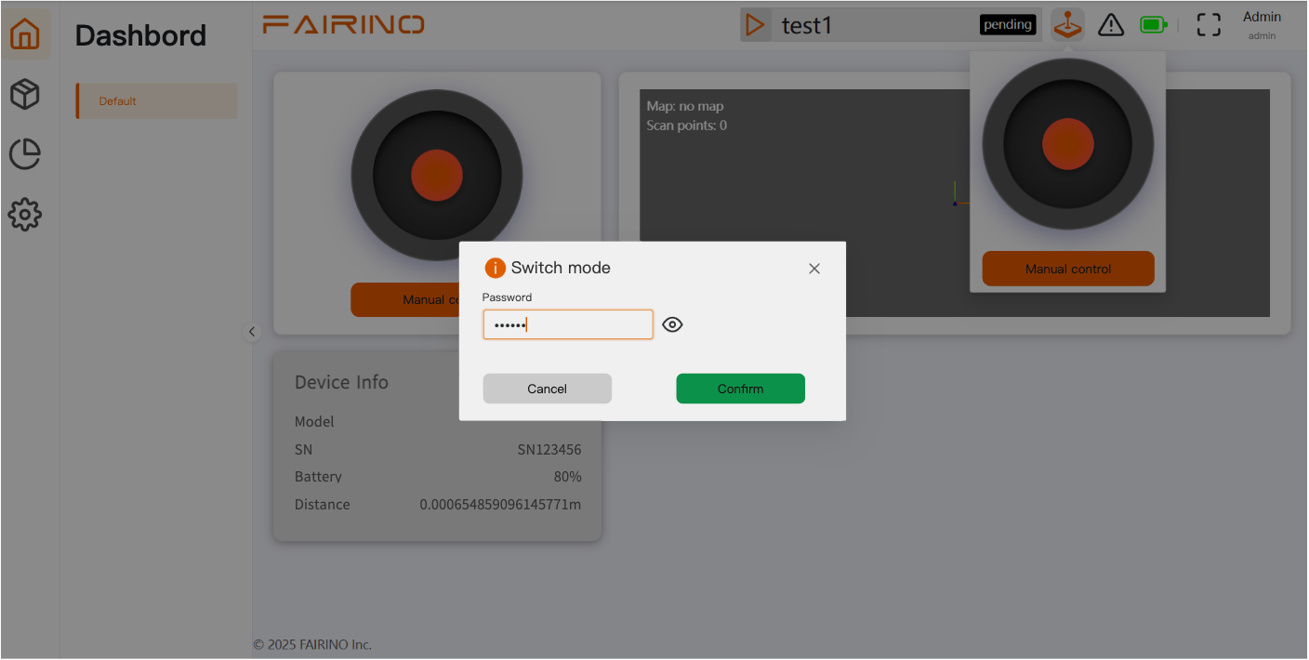Select the Default dashboard item
Viewport: 1309px width, 660px height.
click(x=156, y=101)
